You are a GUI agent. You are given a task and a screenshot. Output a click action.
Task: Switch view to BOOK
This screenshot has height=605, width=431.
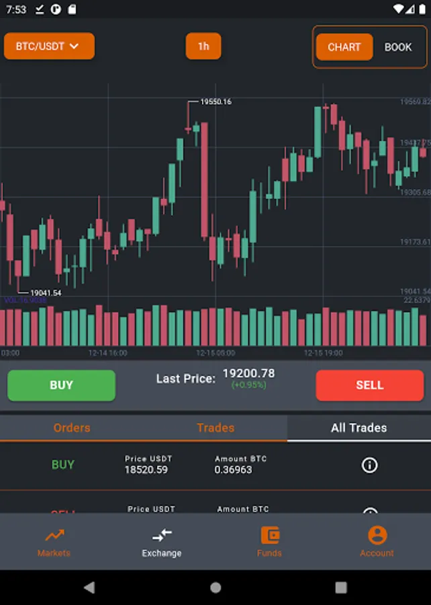pyautogui.click(x=398, y=47)
